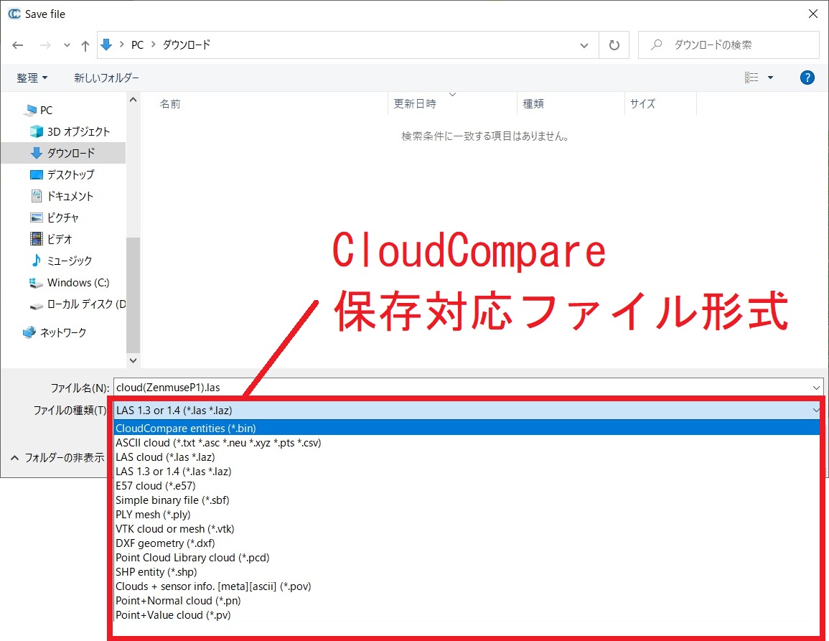Choose LAS 1.3 or 1.4 list entry
This screenshot has width=829, height=641.
[467, 471]
